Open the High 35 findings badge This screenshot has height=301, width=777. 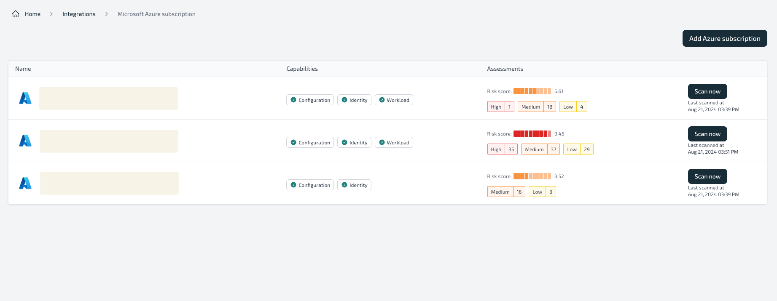tap(503, 149)
